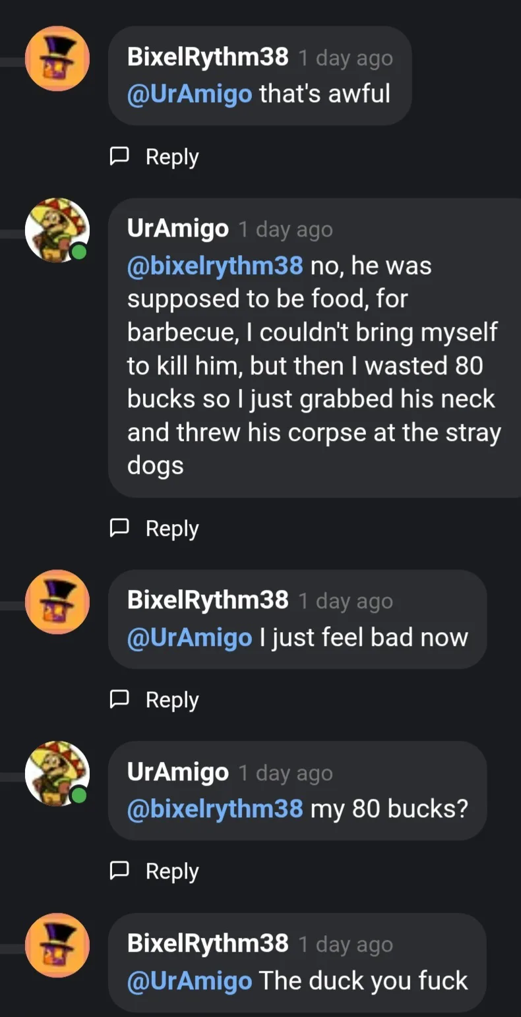Open BixelRythm38's avatar on the bottom duck comment
Screen dimensions: 521x1017
(57, 945)
